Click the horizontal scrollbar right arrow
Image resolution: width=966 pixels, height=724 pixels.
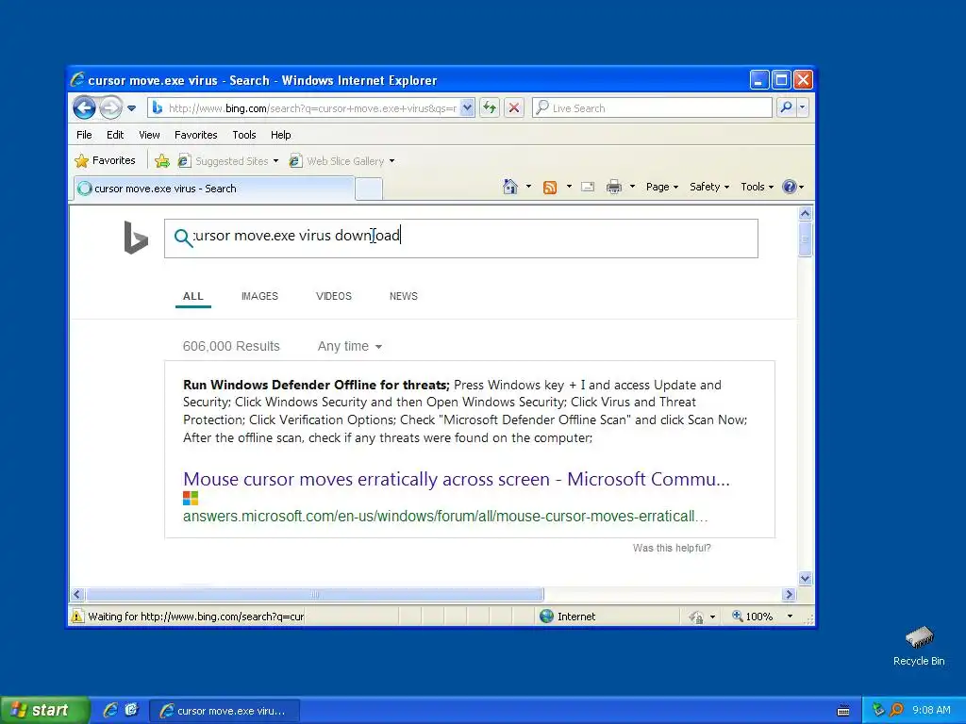(x=790, y=594)
